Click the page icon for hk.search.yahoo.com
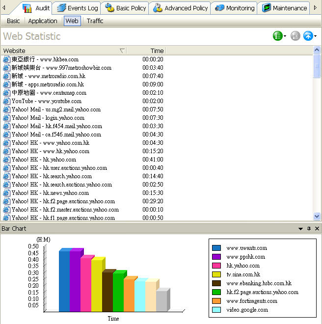322x324 pixels. (x=6, y=176)
